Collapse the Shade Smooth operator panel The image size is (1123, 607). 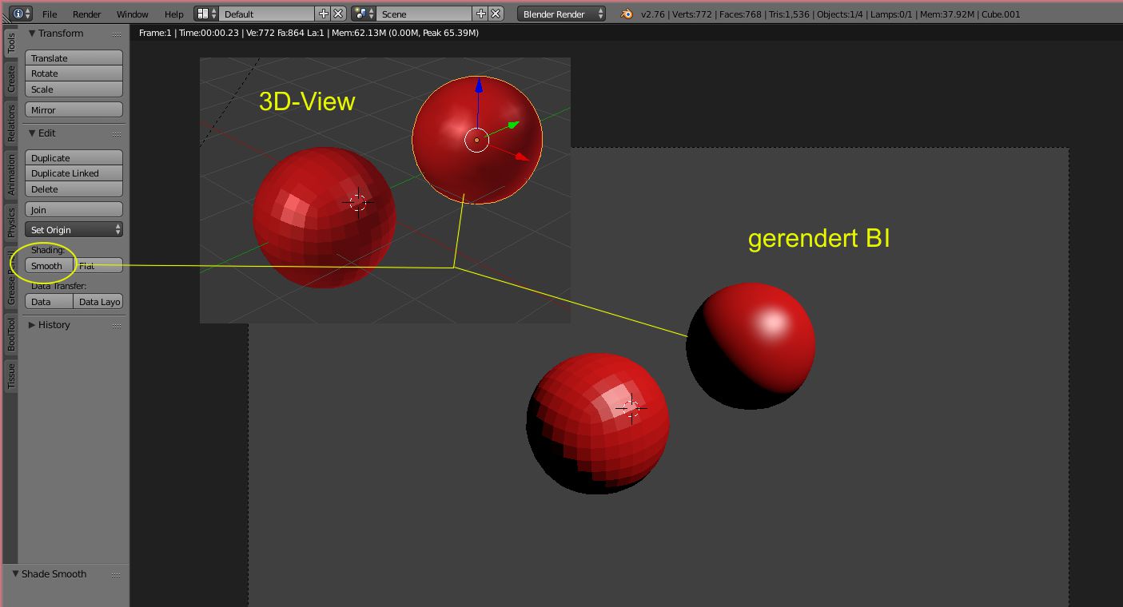coord(15,574)
